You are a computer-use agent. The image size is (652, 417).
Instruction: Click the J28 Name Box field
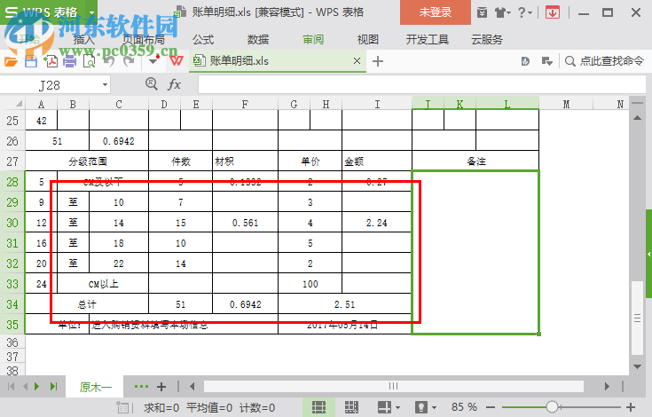click(x=50, y=85)
